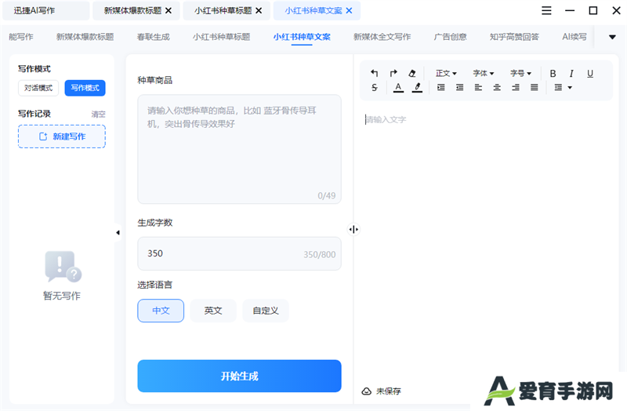Open the text highlight color picker
627x411 pixels.
coord(417,87)
